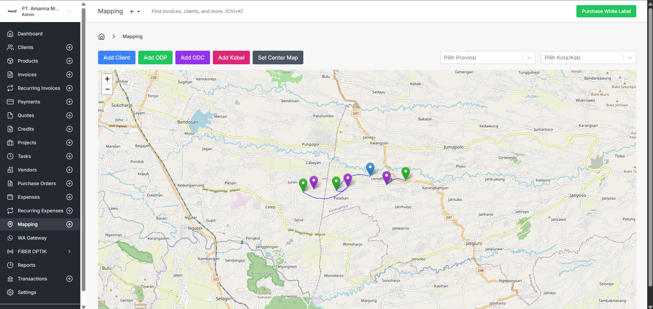Click the purple Add ODC button
The height and width of the screenshot is (309, 653).
(192, 58)
